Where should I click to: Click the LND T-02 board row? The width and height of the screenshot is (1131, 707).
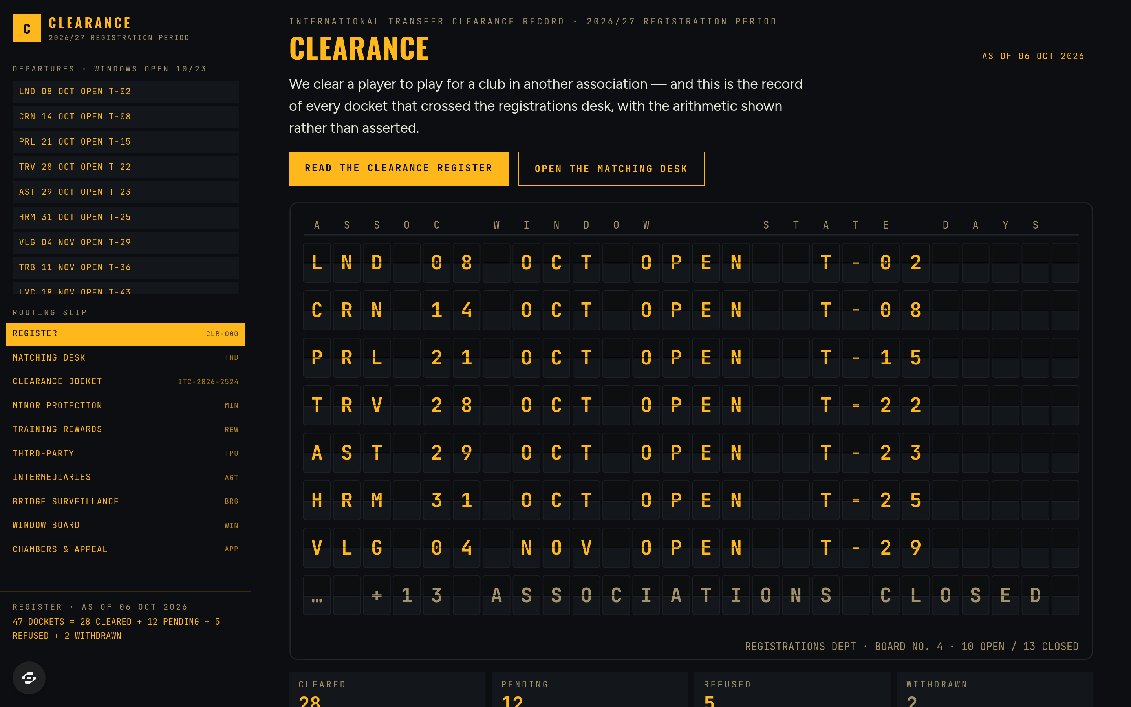[x=691, y=263]
